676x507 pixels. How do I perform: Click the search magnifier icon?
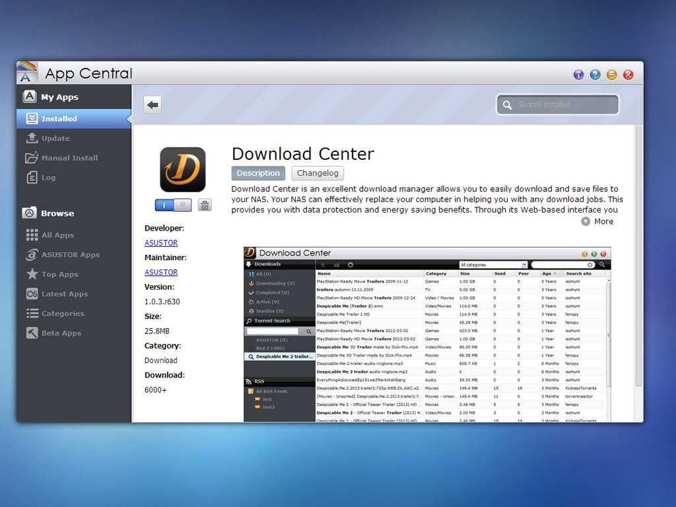[x=507, y=105]
